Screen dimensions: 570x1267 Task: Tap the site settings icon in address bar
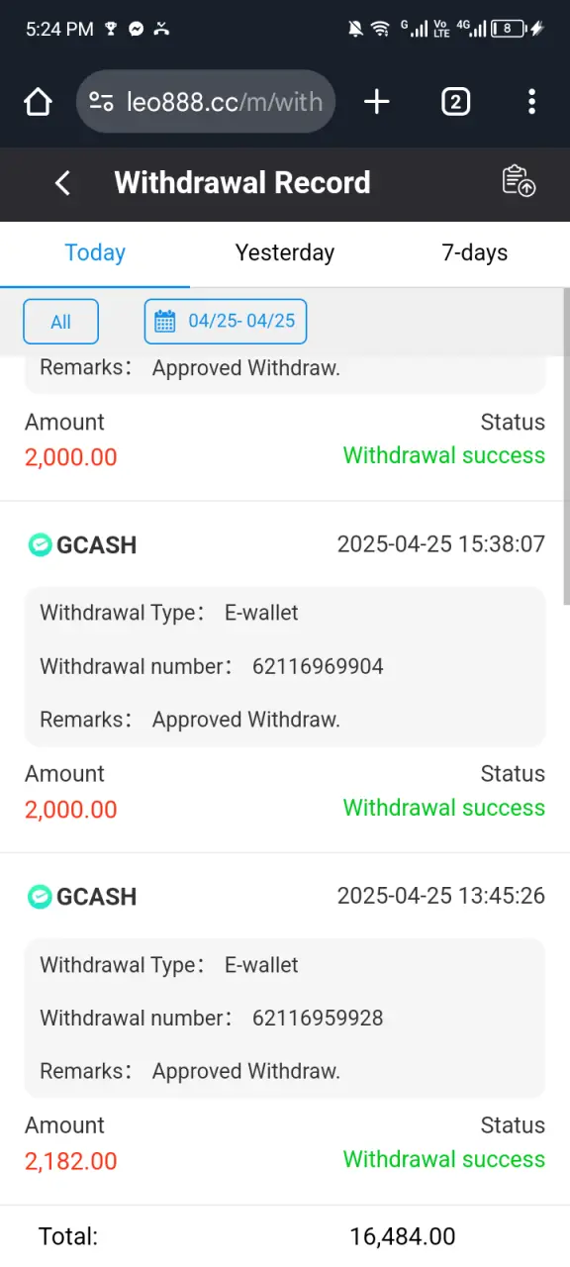[x=101, y=102]
